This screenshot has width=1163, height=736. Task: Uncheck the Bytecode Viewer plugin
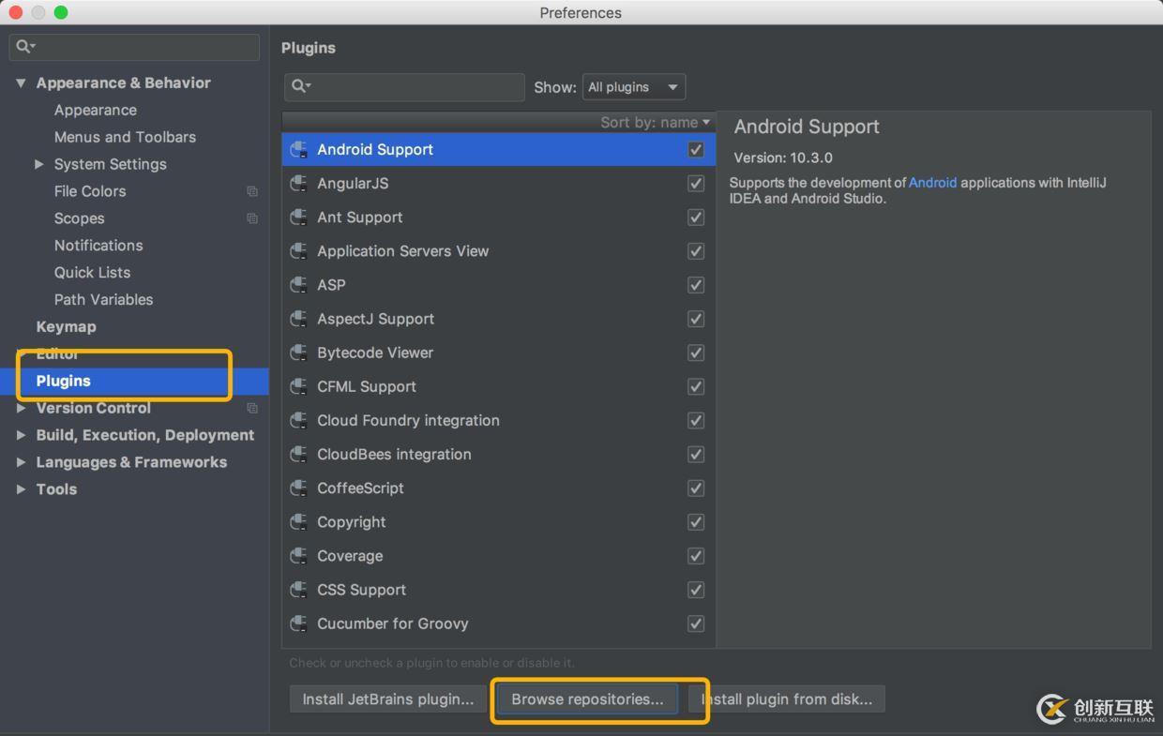pyautogui.click(x=696, y=353)
